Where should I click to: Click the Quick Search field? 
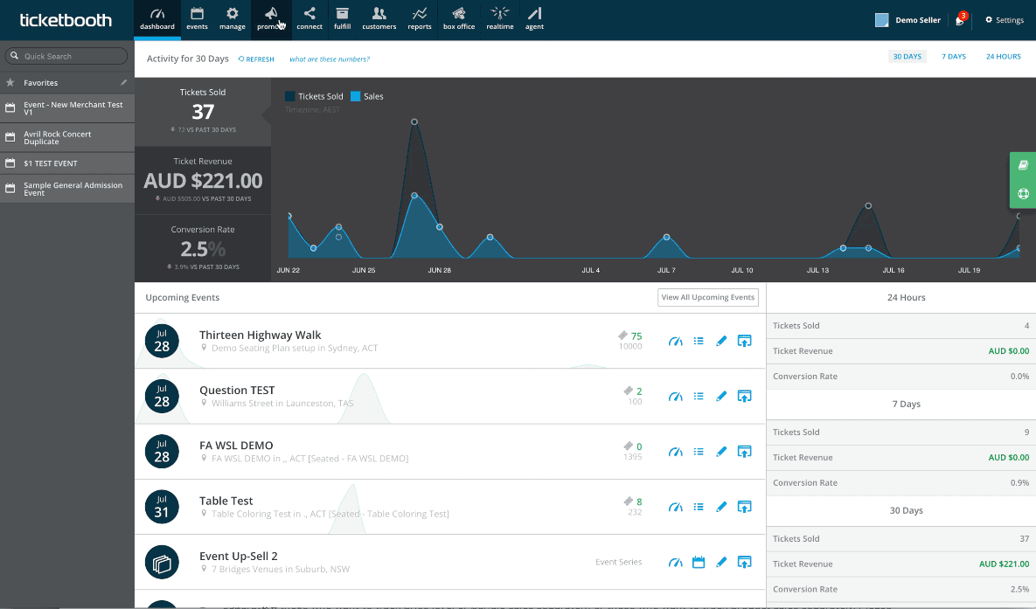tap(67, 56)
